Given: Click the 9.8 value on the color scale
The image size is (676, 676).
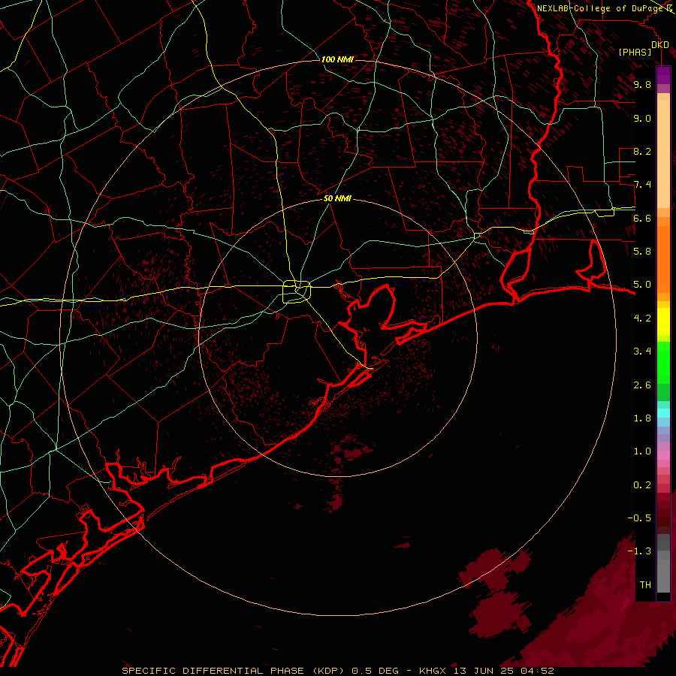Looking at the screenshot, I should 642,84.
